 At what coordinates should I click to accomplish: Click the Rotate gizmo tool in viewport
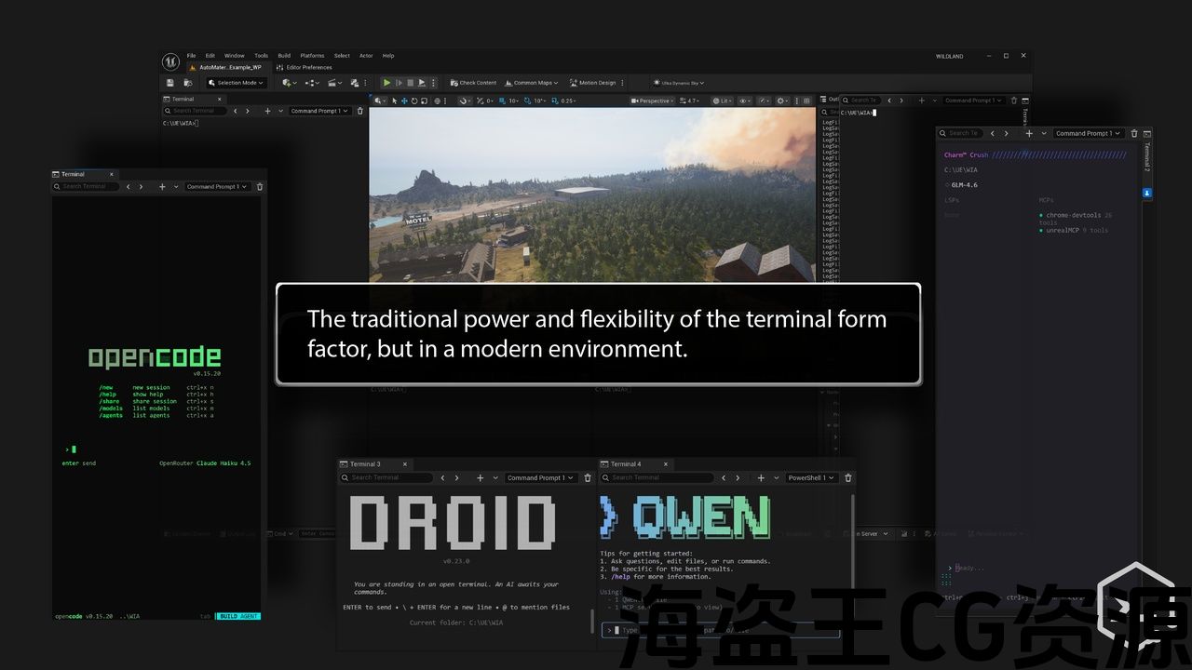pyautogui.click(x=414, y=100)
